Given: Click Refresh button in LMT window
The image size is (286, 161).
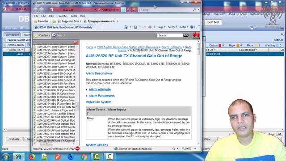Looking at the screenshot, I should (x=14, y=139).
